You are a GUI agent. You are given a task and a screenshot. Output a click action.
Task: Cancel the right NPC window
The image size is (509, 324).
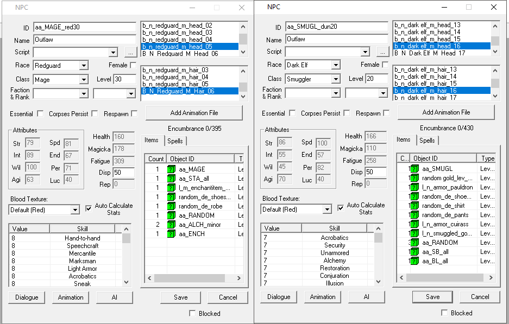(x=480, y=297)
